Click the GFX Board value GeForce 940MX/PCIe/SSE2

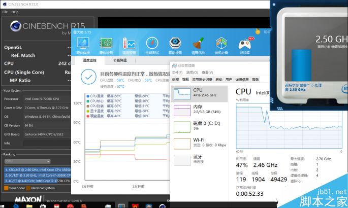point(44,134)
